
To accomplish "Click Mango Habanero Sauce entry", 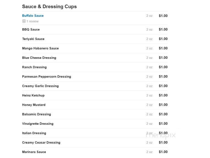I will coord(40,48).
